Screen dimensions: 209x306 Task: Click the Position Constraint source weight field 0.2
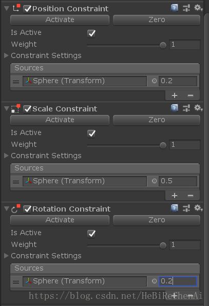178,81
